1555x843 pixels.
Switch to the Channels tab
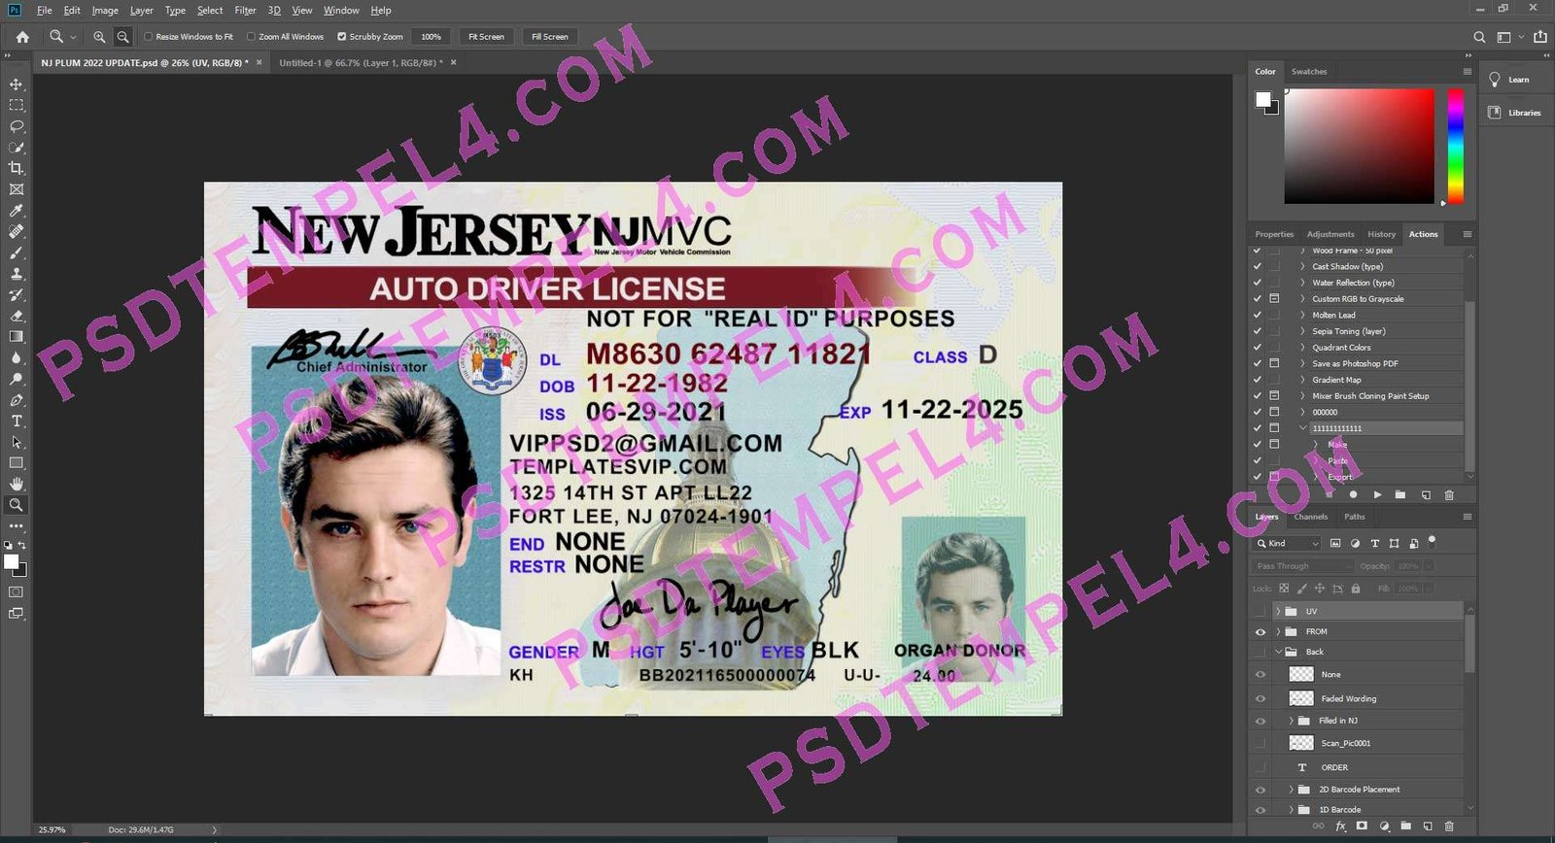1310,517
